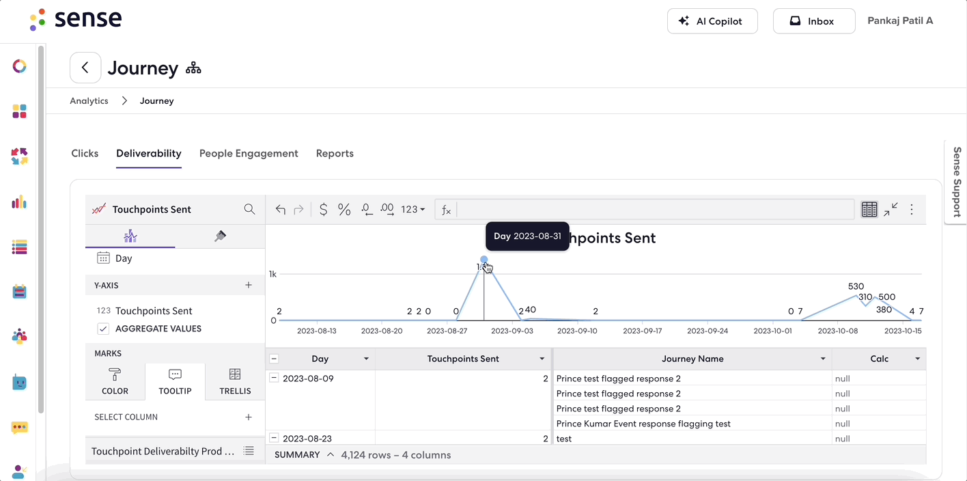967x481 pixels.
Task: Click the fx formula icon
Action: (x=446, y=210)
